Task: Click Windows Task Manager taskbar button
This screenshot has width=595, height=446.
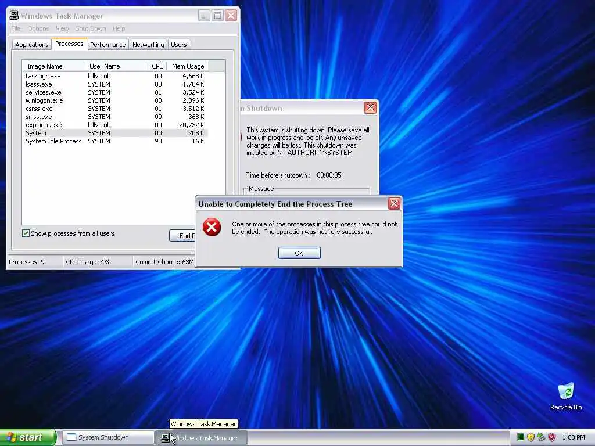Action: click(202, 438)
